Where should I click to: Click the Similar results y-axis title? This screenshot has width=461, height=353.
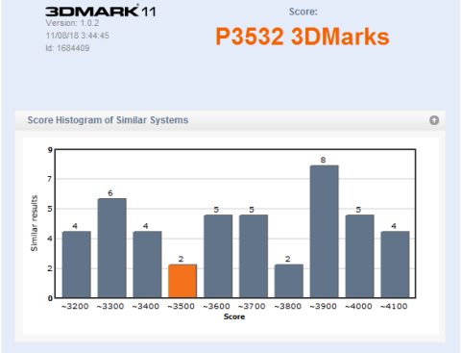[34, 223]
